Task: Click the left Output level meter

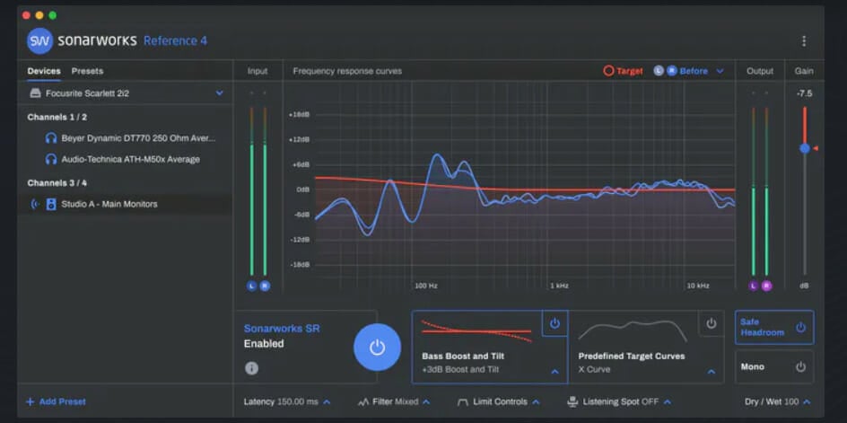Action: [x=754, y=191]
